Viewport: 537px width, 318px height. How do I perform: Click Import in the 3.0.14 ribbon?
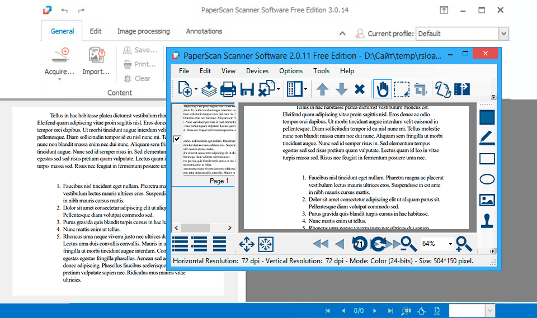tap(96, 61)
